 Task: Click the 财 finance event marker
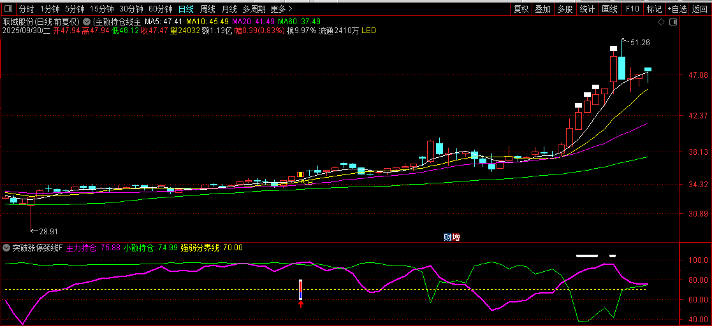point(447,237)
